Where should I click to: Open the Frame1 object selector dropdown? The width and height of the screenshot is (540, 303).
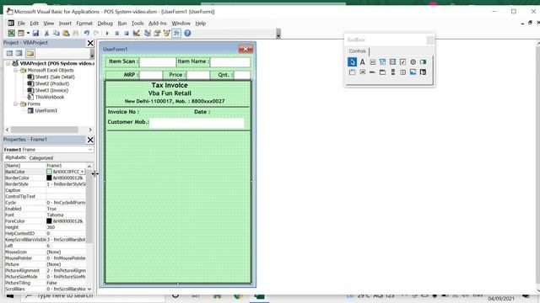coord(90,150)
